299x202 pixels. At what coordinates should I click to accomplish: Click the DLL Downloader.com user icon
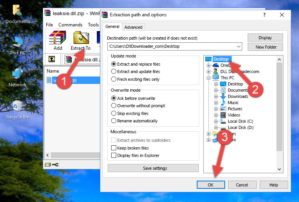pyautogui.click(x=216, y=71)
